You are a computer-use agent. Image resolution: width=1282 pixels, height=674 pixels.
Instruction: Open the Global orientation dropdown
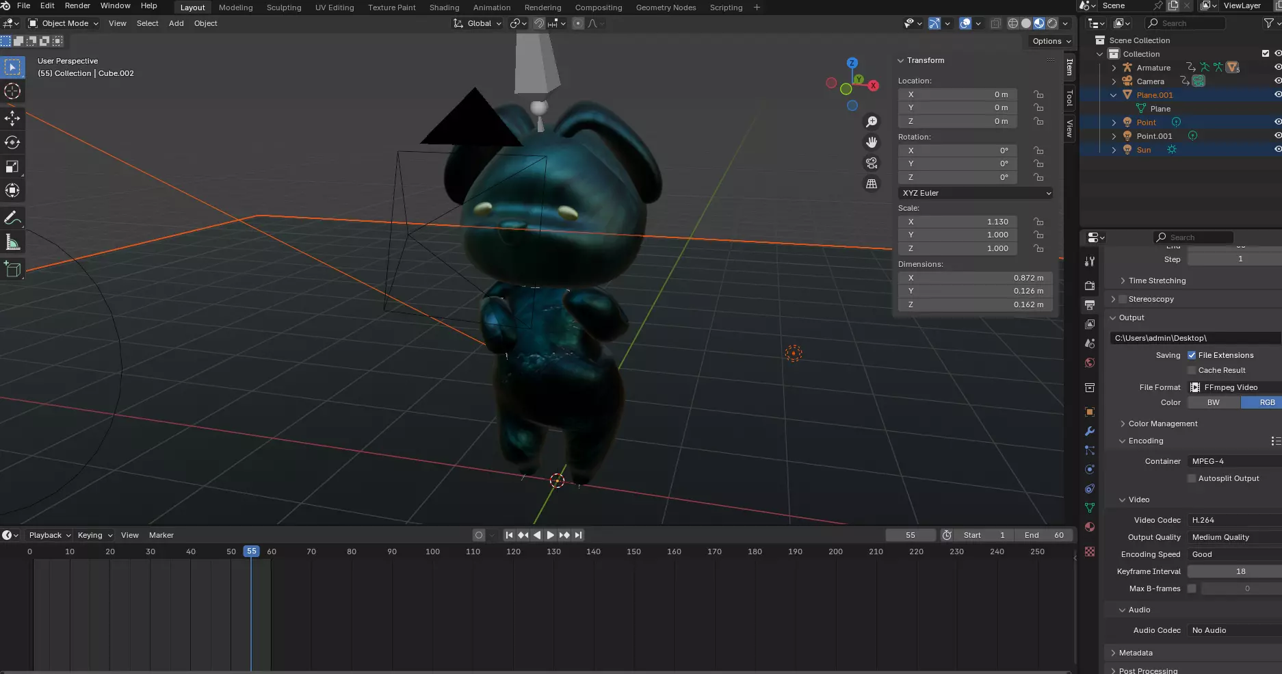click(x=478, y=23)
